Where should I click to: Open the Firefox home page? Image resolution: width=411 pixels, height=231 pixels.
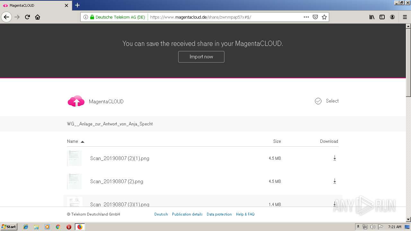click(x=38, y=17)
